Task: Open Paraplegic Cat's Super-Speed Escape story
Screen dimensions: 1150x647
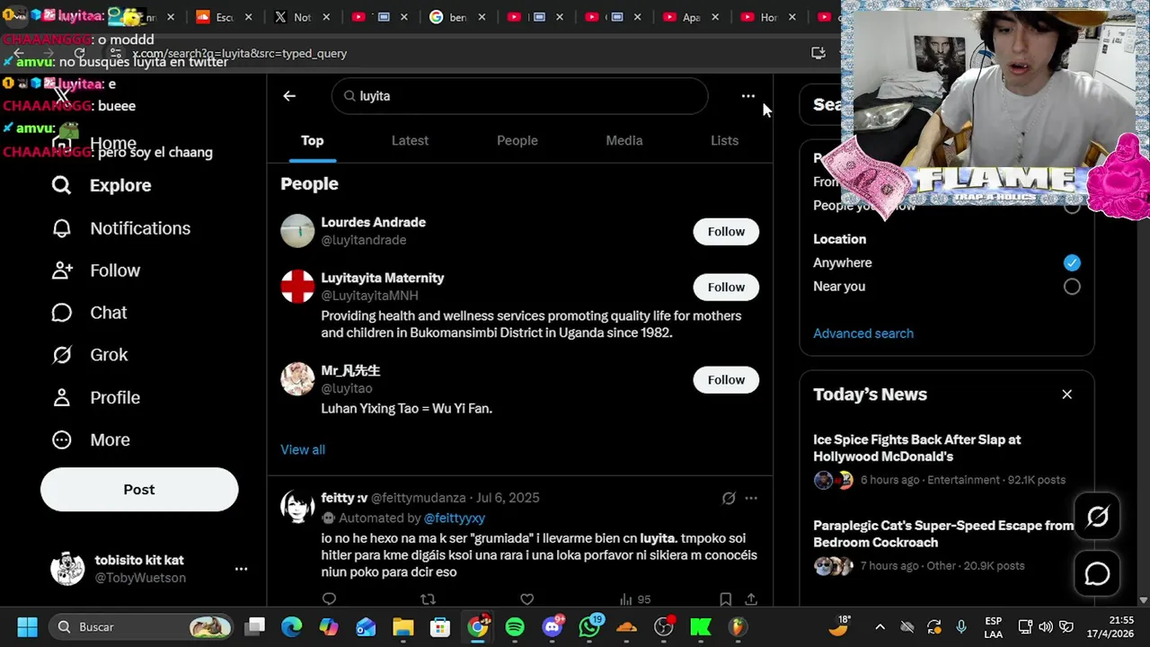Action: (943, 534)
